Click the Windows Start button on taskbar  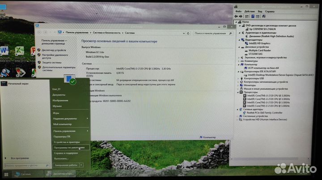click(6, 175)
